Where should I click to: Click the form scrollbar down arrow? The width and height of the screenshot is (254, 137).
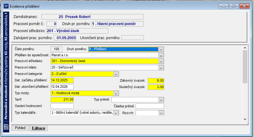(x=245, y=119)
